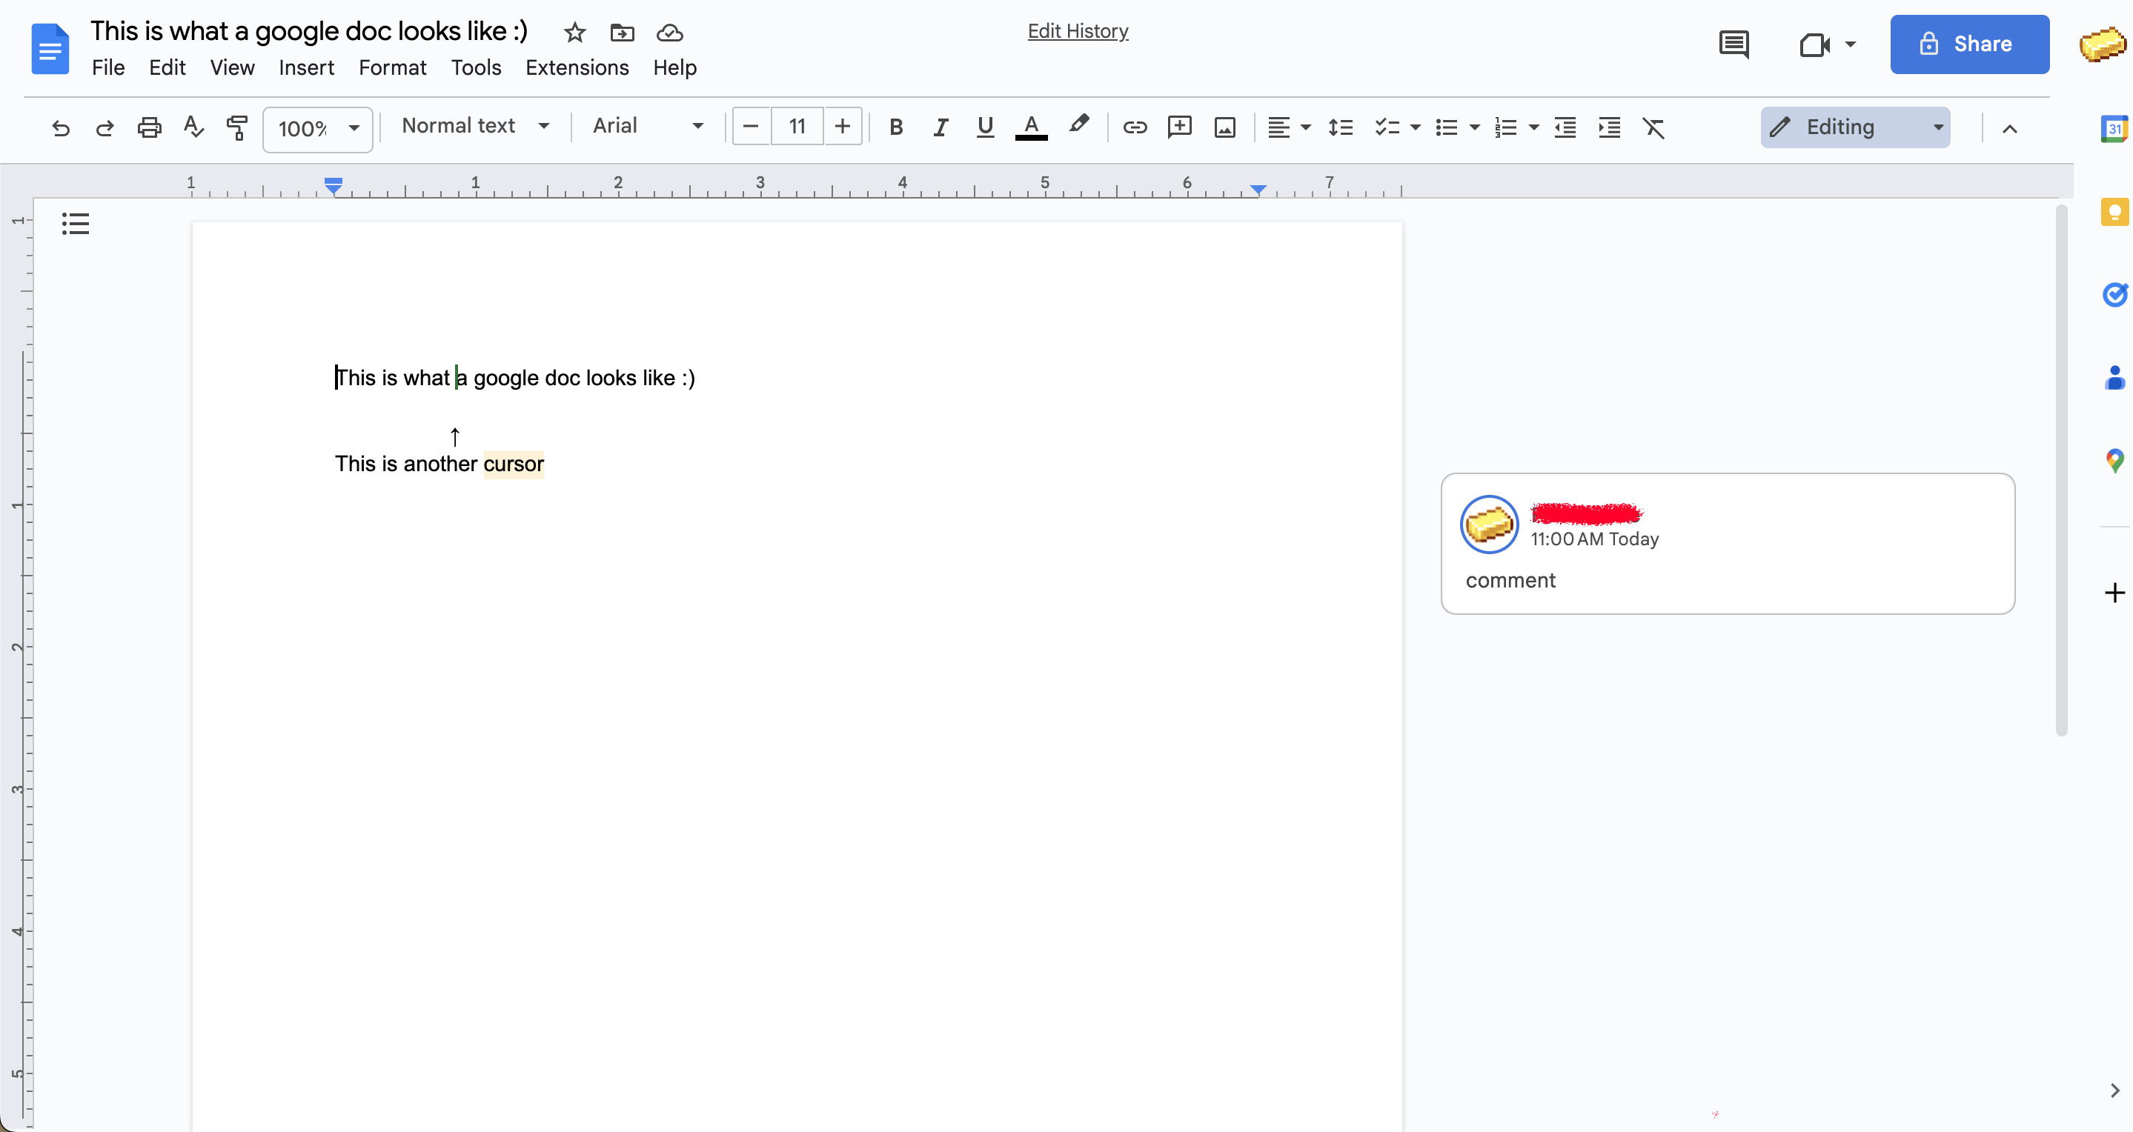Open the Edit menu
The height and width of the screenshot is (1132, 2133).
(x=167, y=68)
